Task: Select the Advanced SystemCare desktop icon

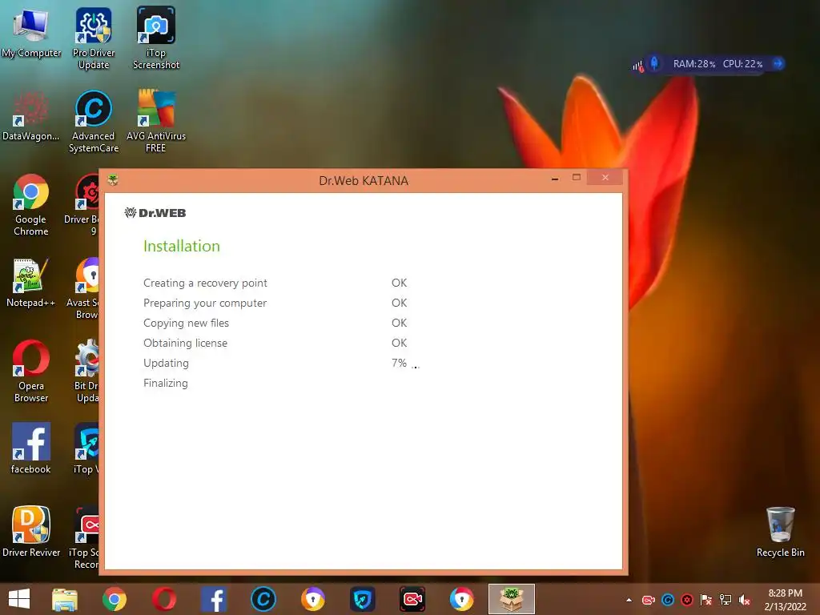Action: (x=94, y=122)
